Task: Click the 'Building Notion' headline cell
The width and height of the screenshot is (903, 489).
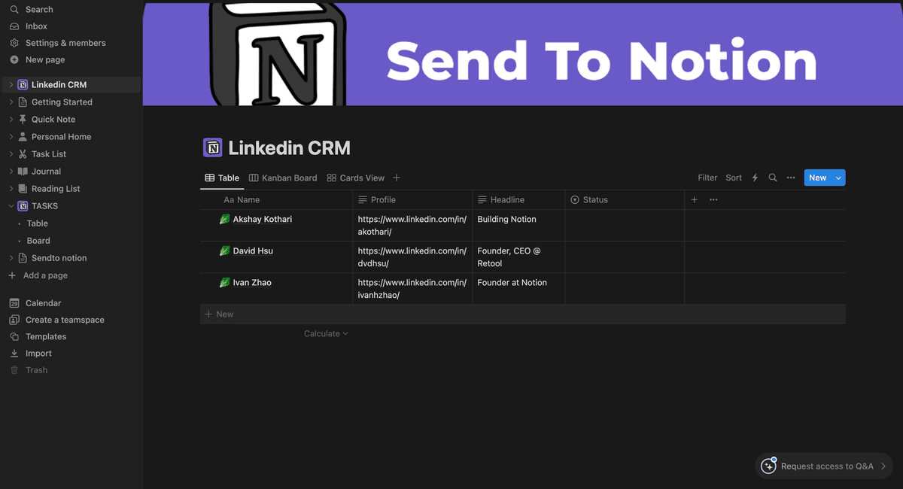Action: tap(518, 226)
